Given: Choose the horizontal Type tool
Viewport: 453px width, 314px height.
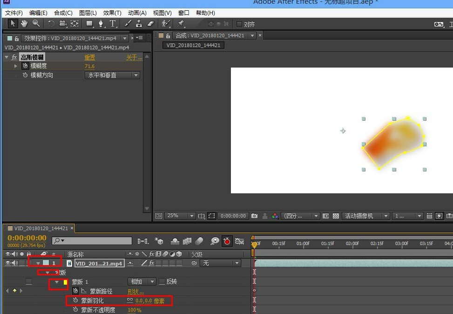Looking at the screenshot, I should coord(113,24).
